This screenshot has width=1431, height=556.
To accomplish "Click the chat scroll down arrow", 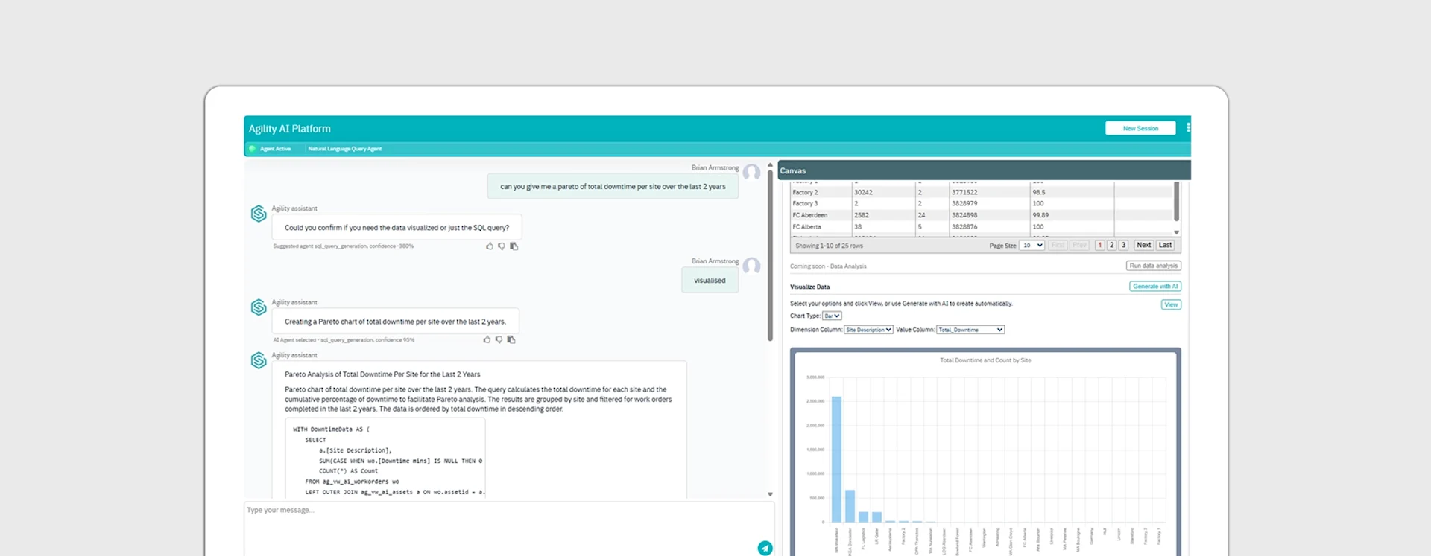I will pos(770,494).
